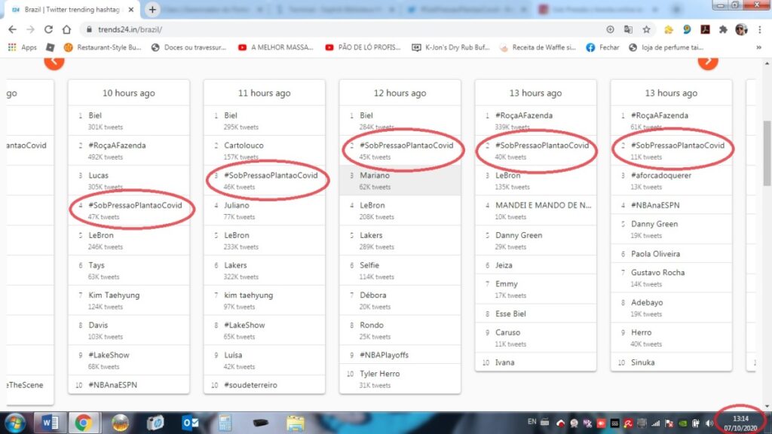This screenshot has height=434, width=772.
Task: Open Paola Oliveira trend link
Action: [655, 254]
